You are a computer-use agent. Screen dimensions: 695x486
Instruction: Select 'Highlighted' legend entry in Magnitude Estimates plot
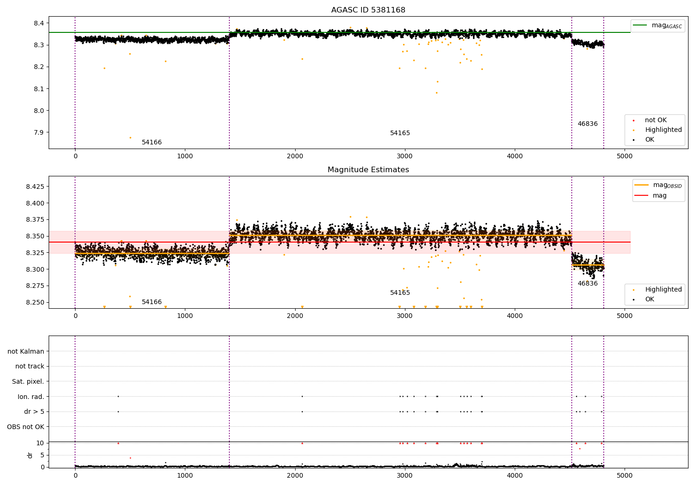click(663, 289)
